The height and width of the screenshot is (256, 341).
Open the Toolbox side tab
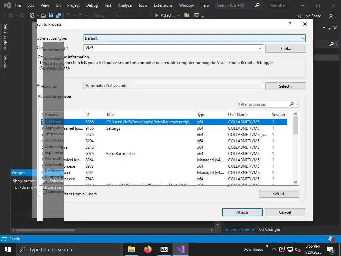(5, 61)
